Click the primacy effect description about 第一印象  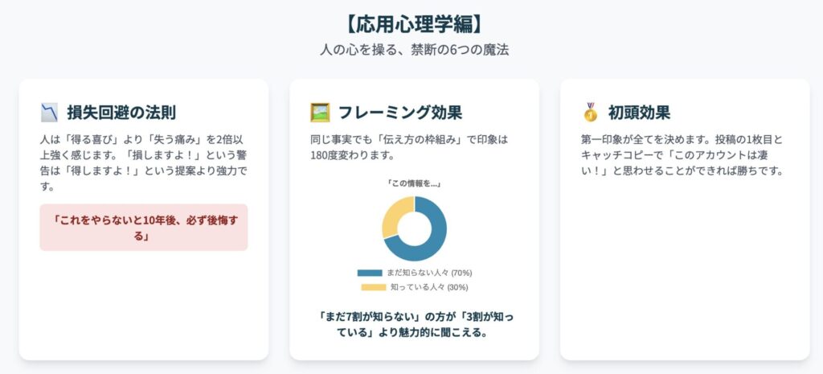click(682, 155)
